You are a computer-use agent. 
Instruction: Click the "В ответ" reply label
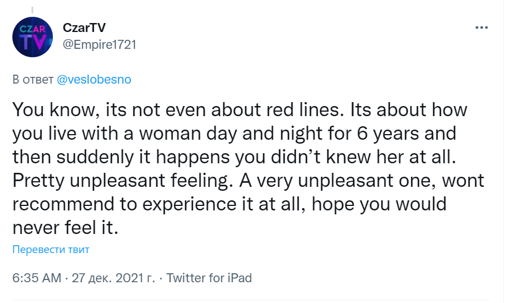point(33,80)
